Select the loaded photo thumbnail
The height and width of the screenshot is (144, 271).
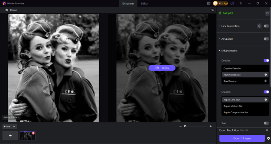click(27, 136)
